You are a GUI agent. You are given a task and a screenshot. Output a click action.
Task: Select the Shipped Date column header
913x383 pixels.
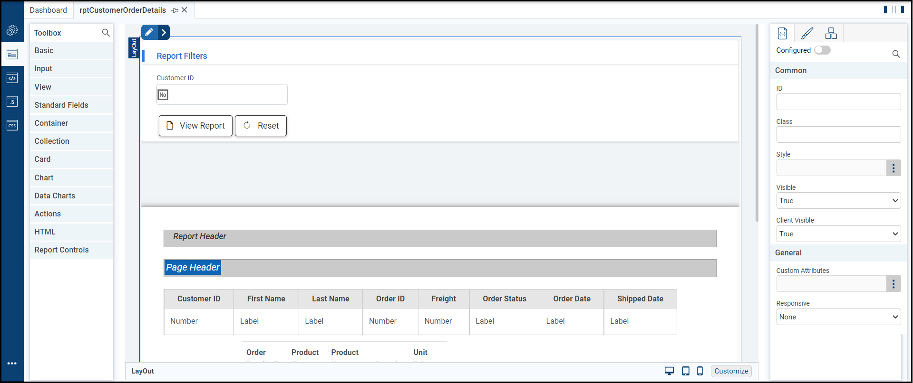(x=641, y=299)
